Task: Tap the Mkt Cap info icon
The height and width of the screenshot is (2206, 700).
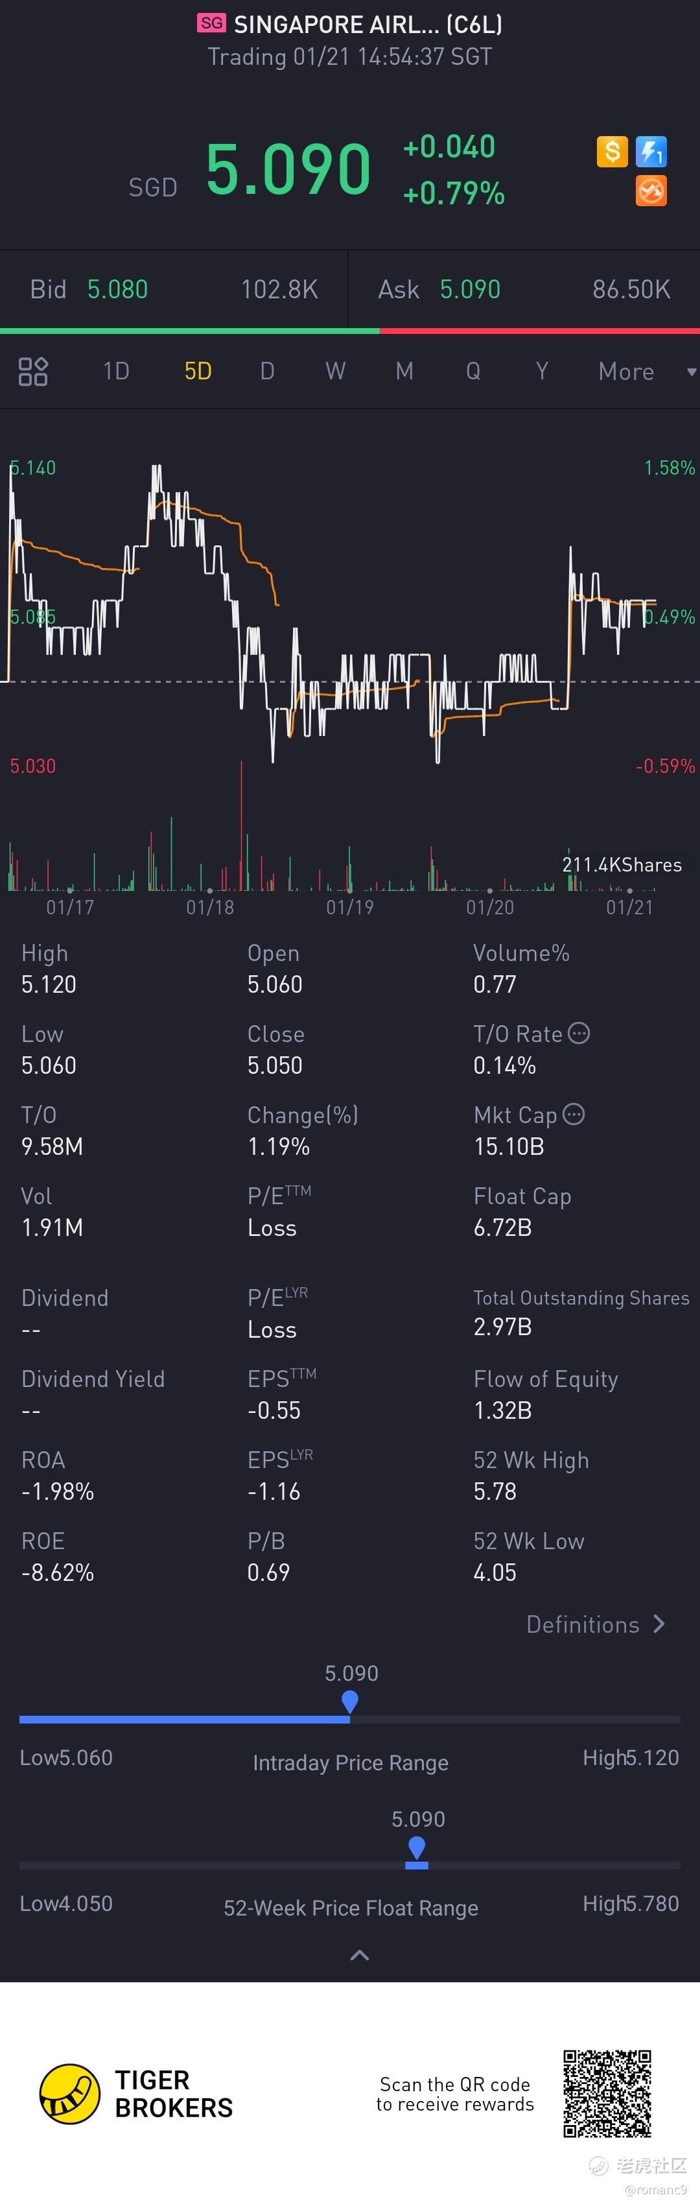Action: pyautogui.click(x=574, y=1114)
